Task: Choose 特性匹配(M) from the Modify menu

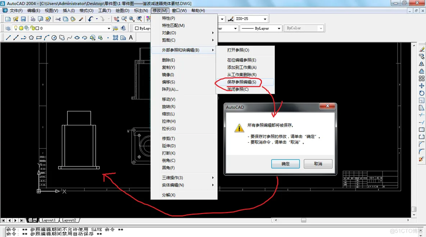Action: tap(184, 25)
